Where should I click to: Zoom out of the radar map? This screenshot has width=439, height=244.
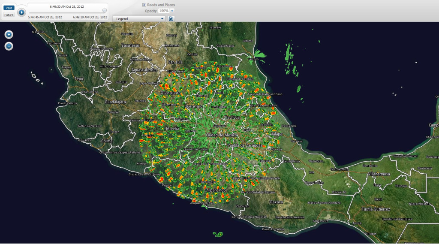pyautogui.click(x=9, y=46)
